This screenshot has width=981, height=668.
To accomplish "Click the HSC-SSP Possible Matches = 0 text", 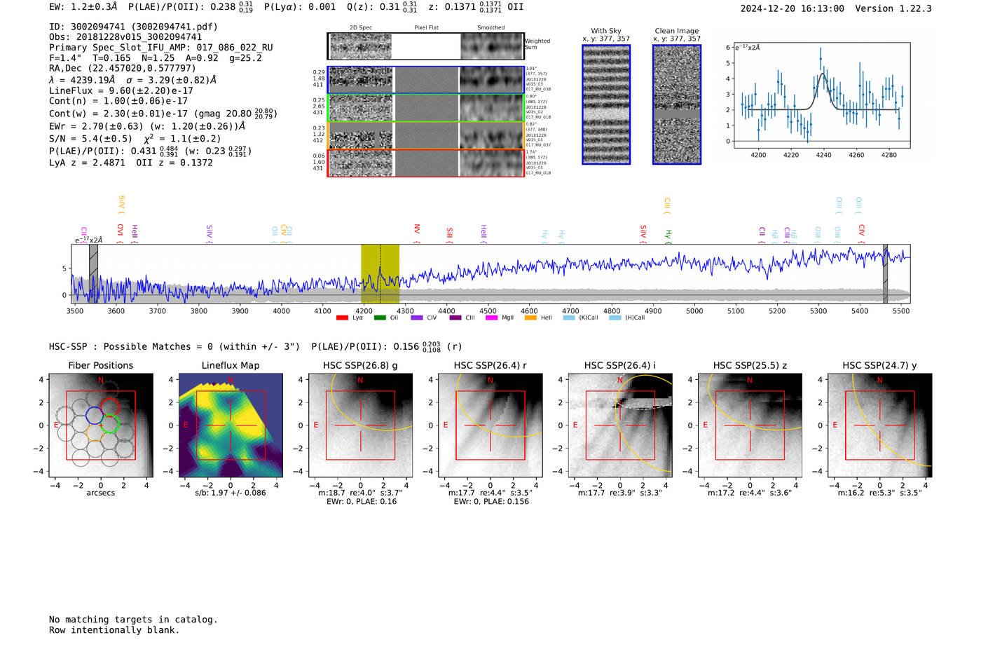I will coord(174,346).
